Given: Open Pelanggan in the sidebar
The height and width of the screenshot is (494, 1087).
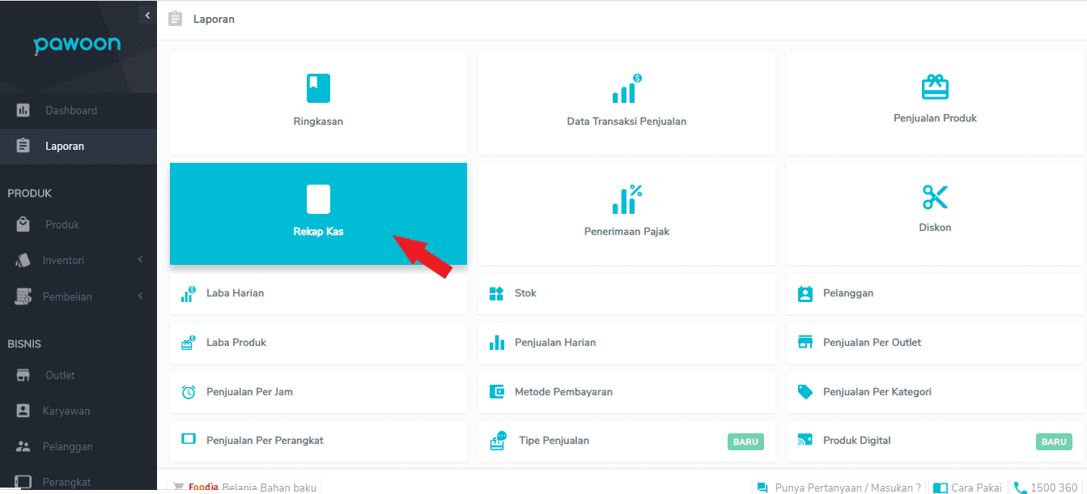Looking at the screenshot, I should click(x=79, y=446).
